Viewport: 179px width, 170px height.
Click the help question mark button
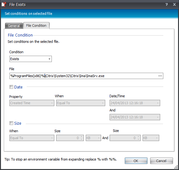click(167, 4)
